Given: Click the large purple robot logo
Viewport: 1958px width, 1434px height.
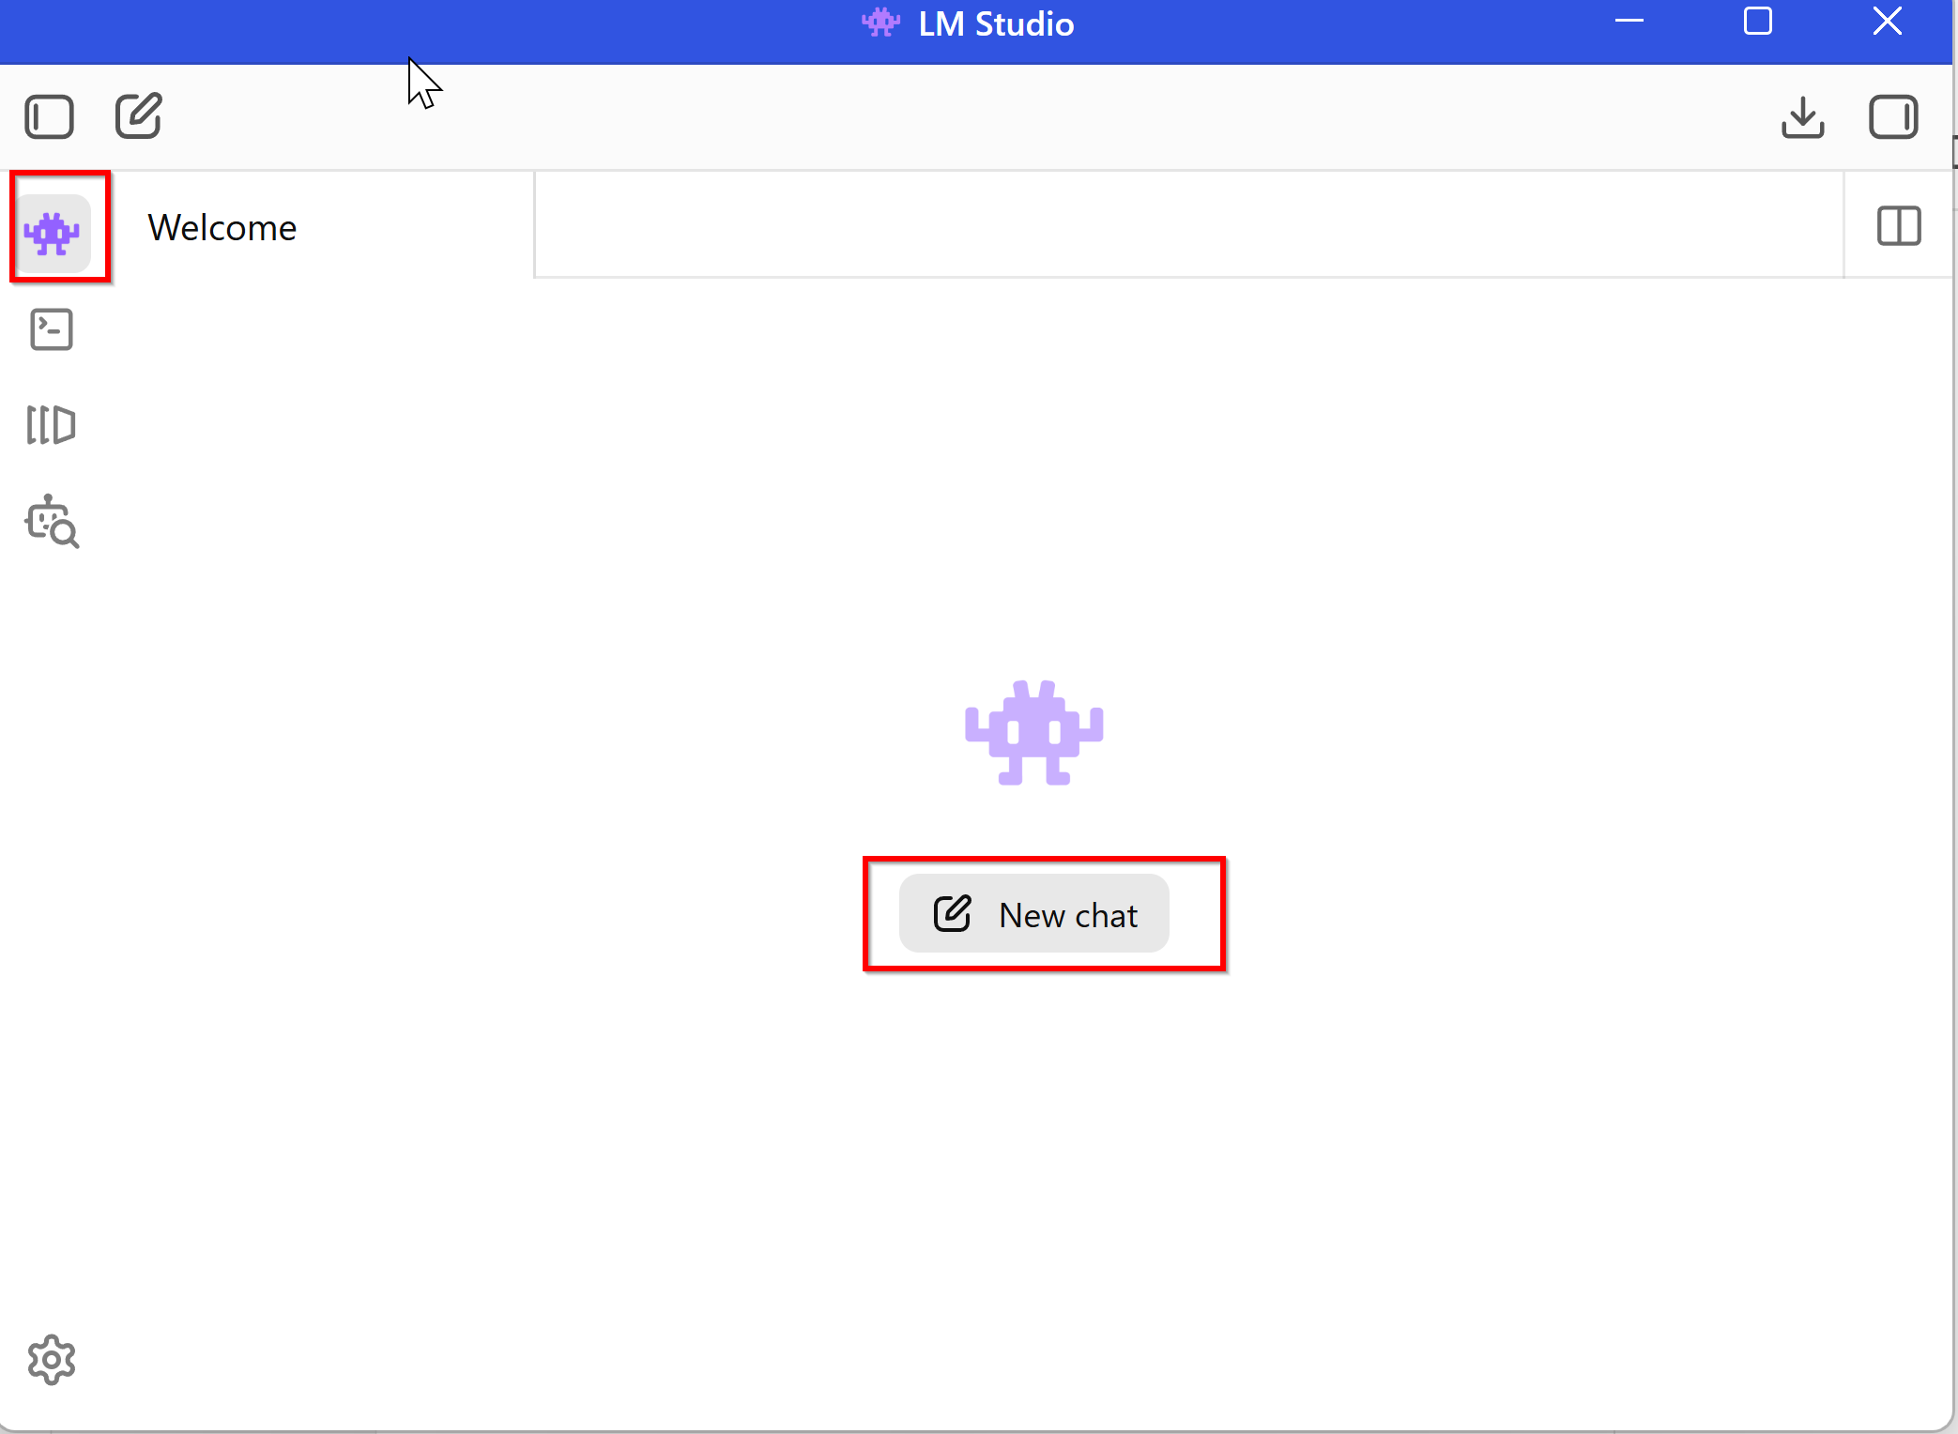Looking at the screenshot, I should point(1033,734).
